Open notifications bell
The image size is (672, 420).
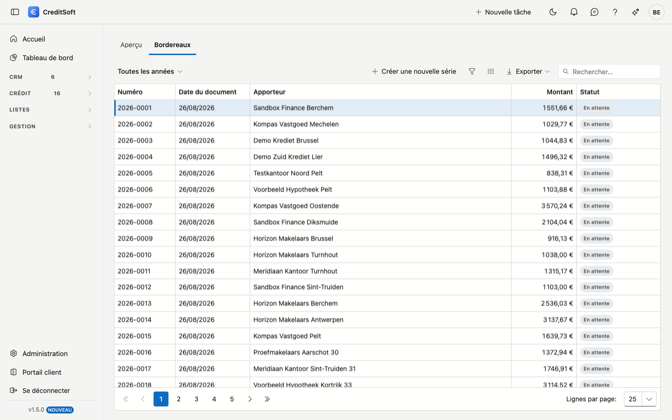tap(574, 12)
